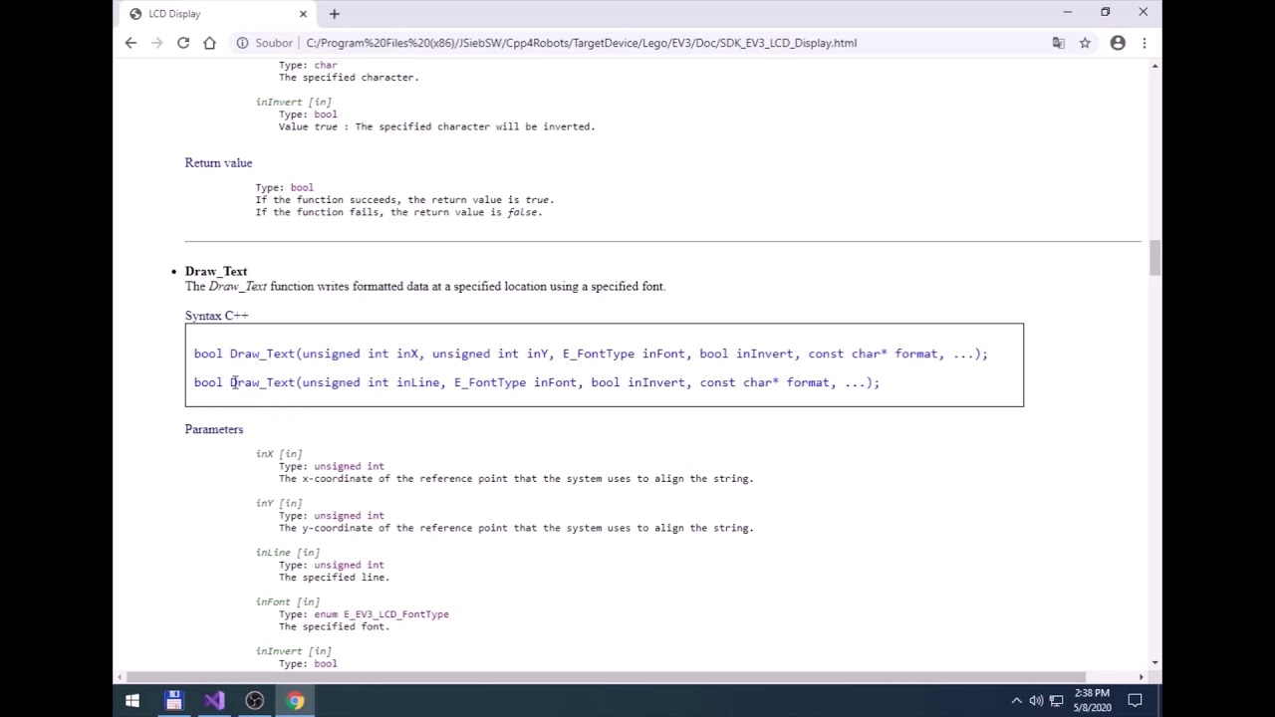Click the Parameters heading
Screen dimensions: 1275x717
[214, 429]
